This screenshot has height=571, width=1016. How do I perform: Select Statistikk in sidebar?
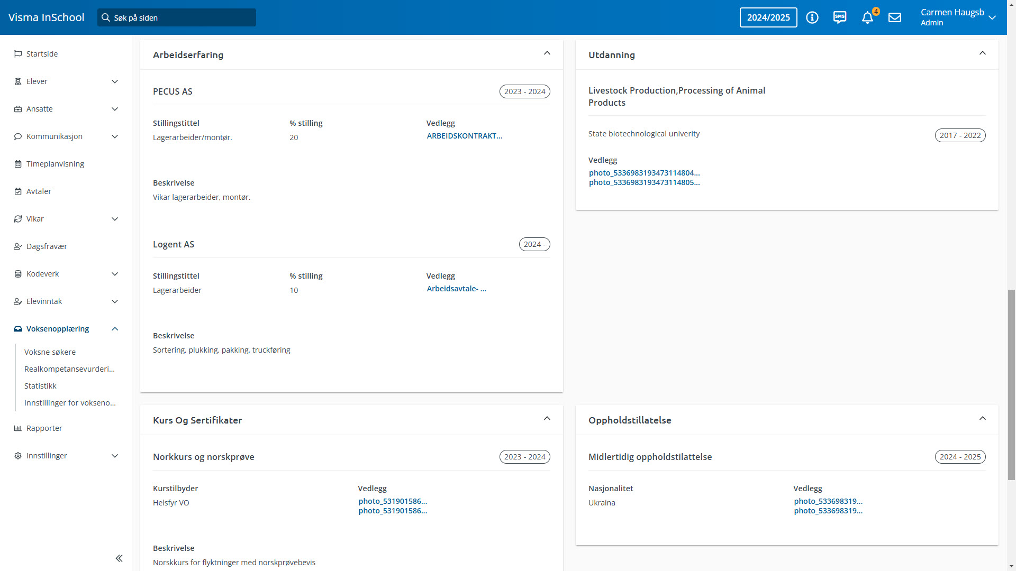40,386
